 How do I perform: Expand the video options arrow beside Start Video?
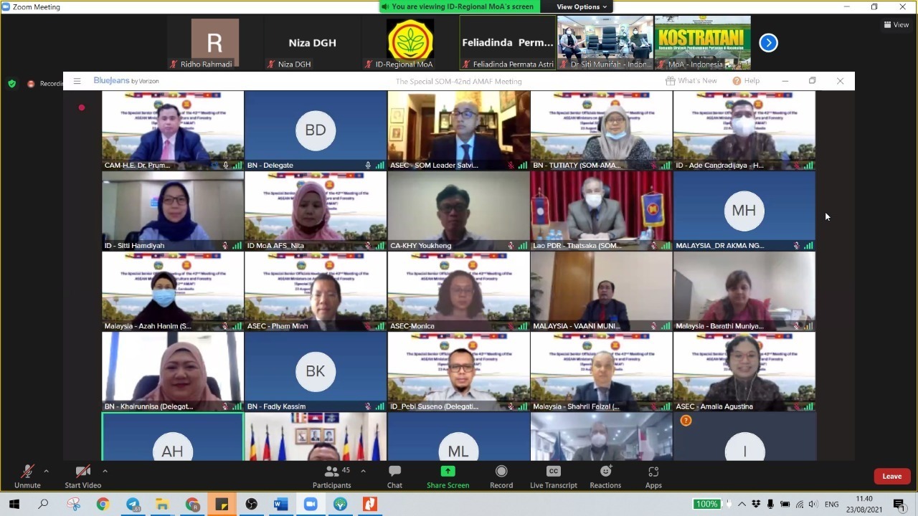click(x=105, y=471)
